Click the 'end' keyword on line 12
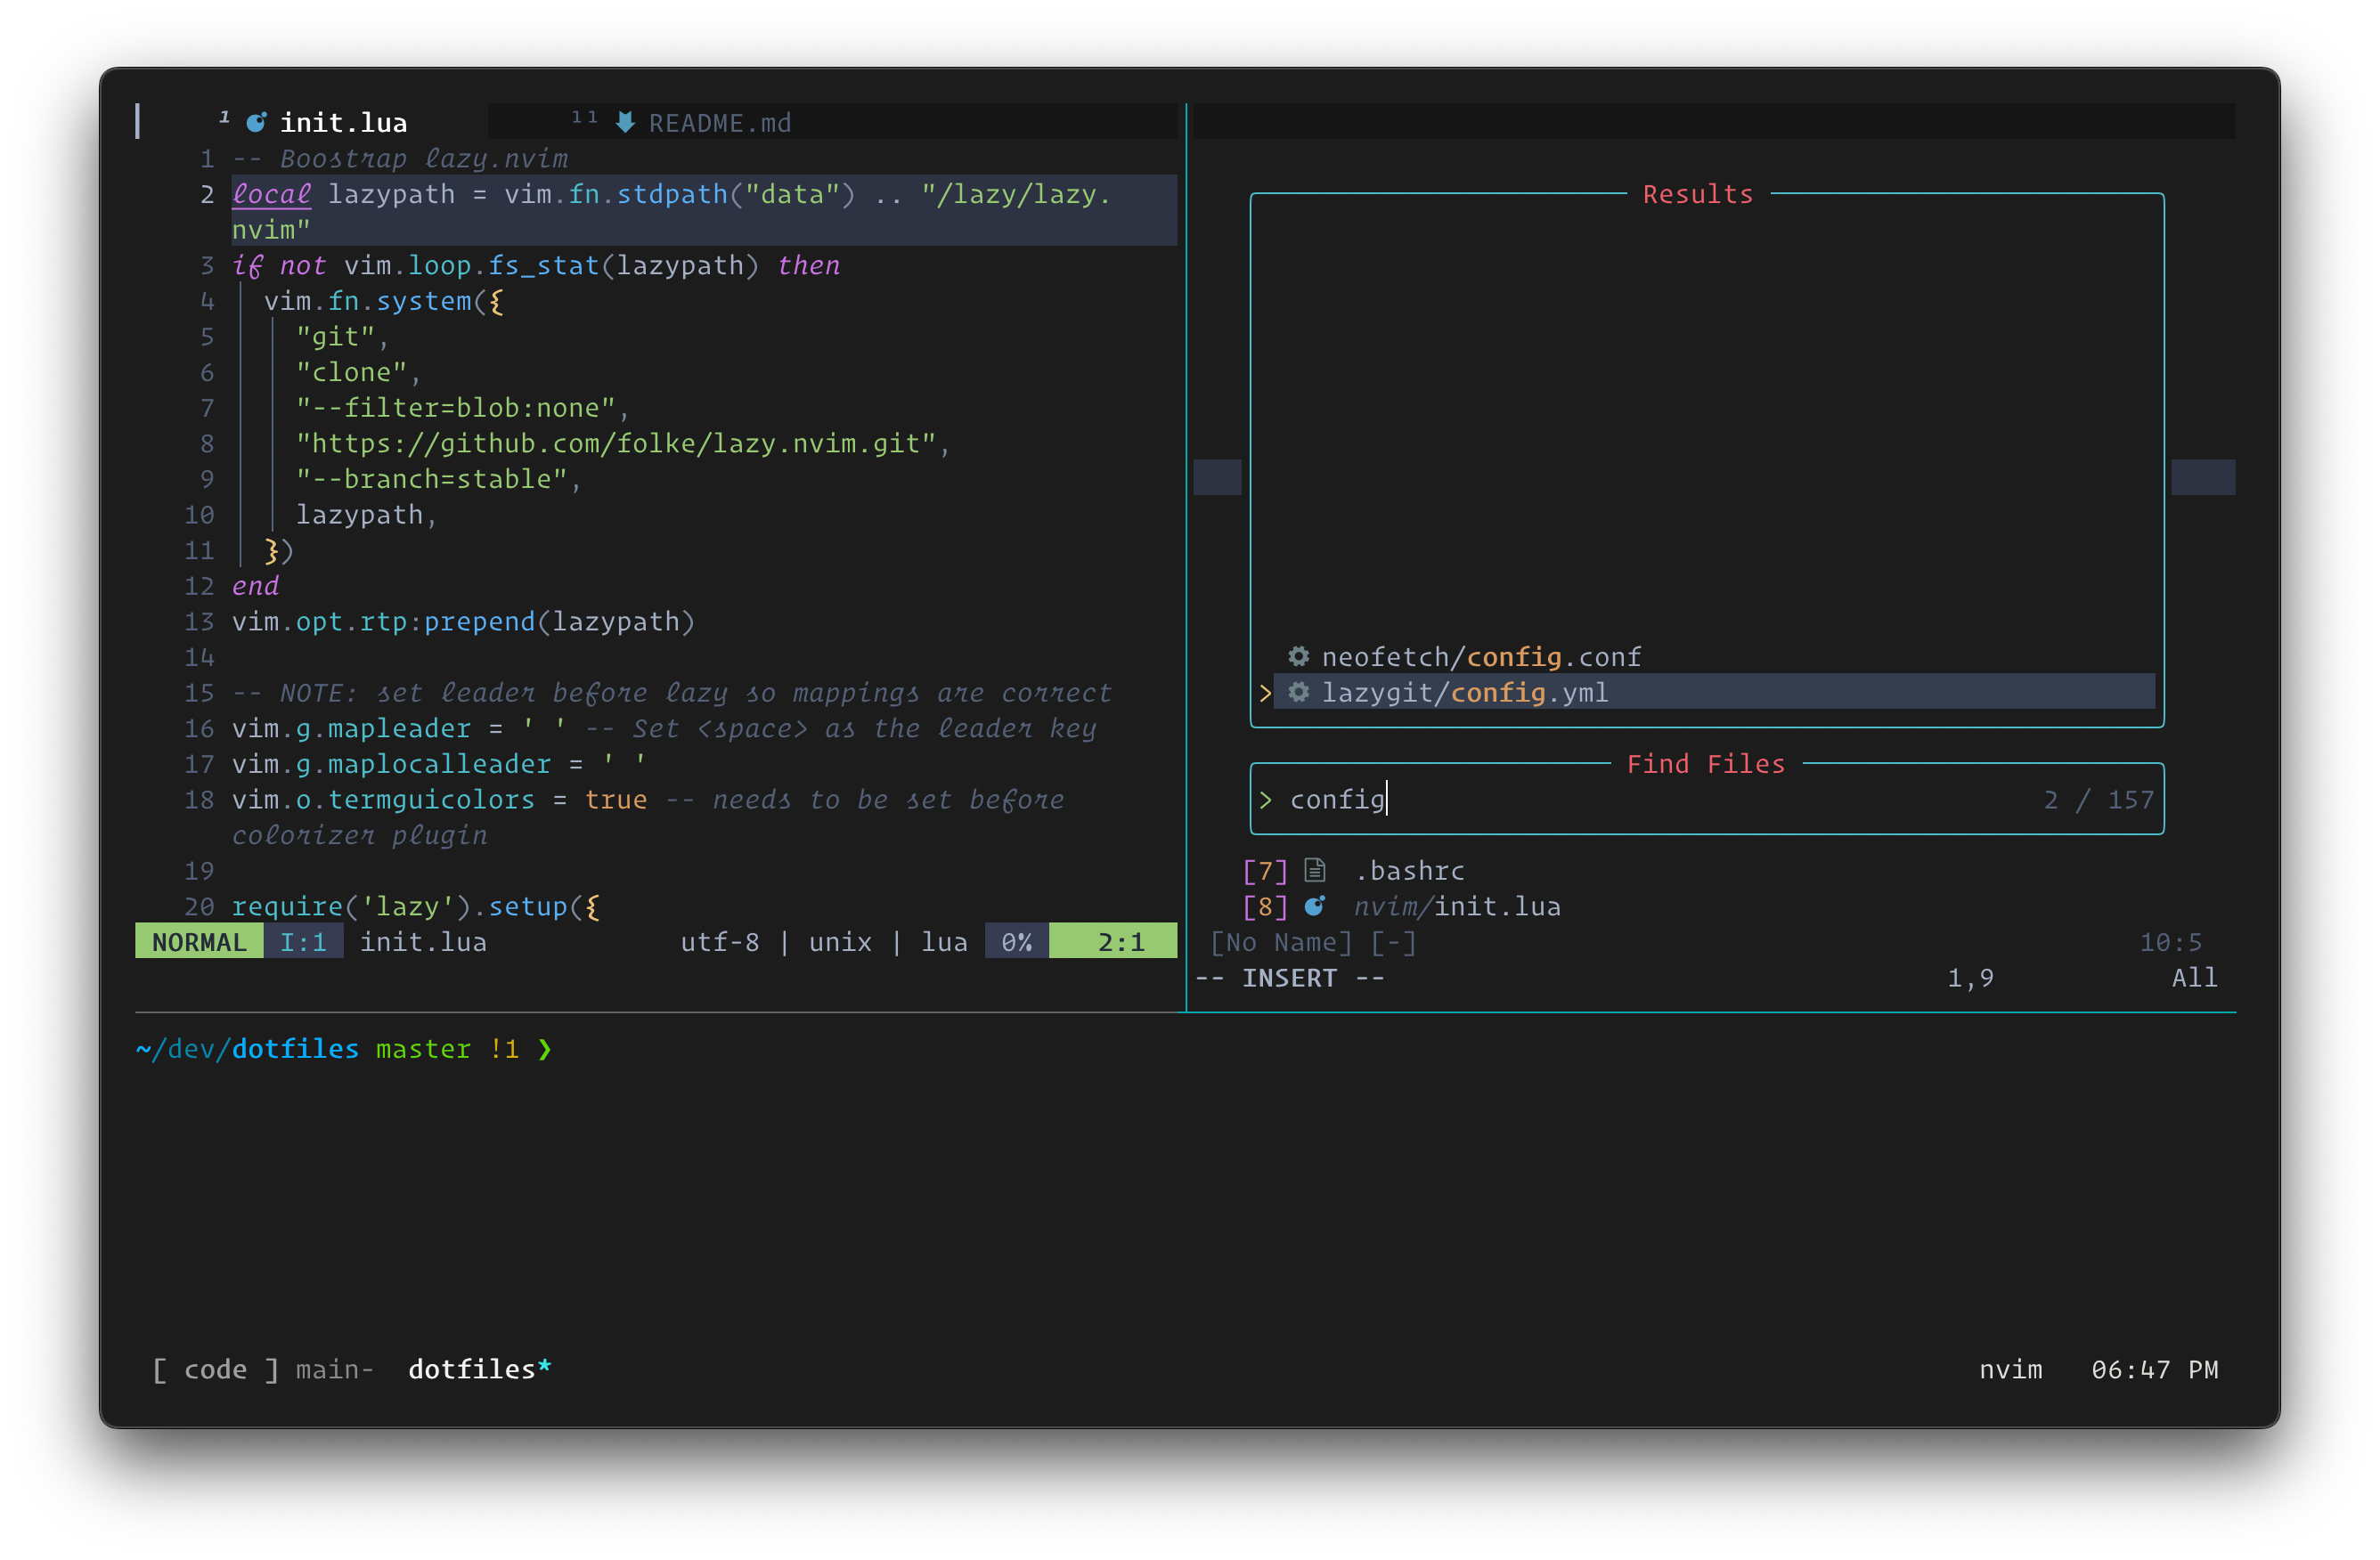 (x=255, y=586)
